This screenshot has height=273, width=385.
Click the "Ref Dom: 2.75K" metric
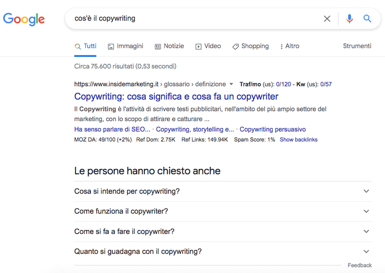[156, 140]
